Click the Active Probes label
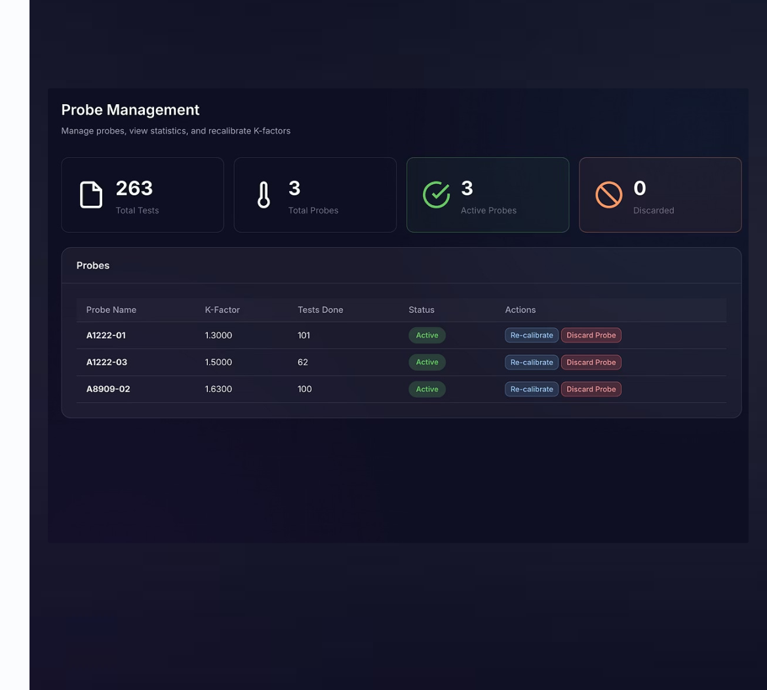 point(488,210)
